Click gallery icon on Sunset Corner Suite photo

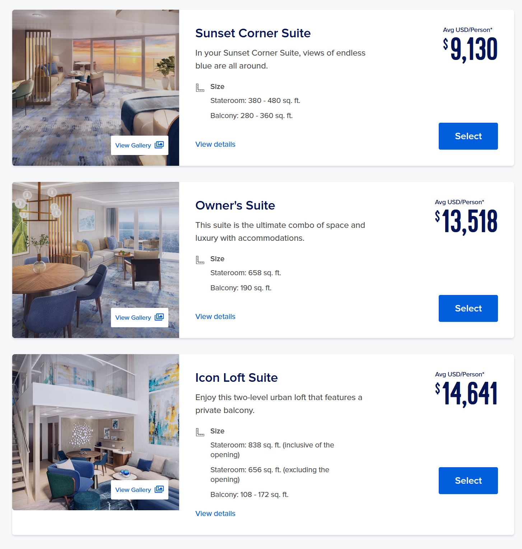(159, 145)
